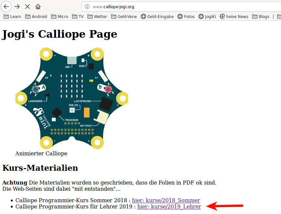Click the animated Calliope mini board image

pos(72,98)
